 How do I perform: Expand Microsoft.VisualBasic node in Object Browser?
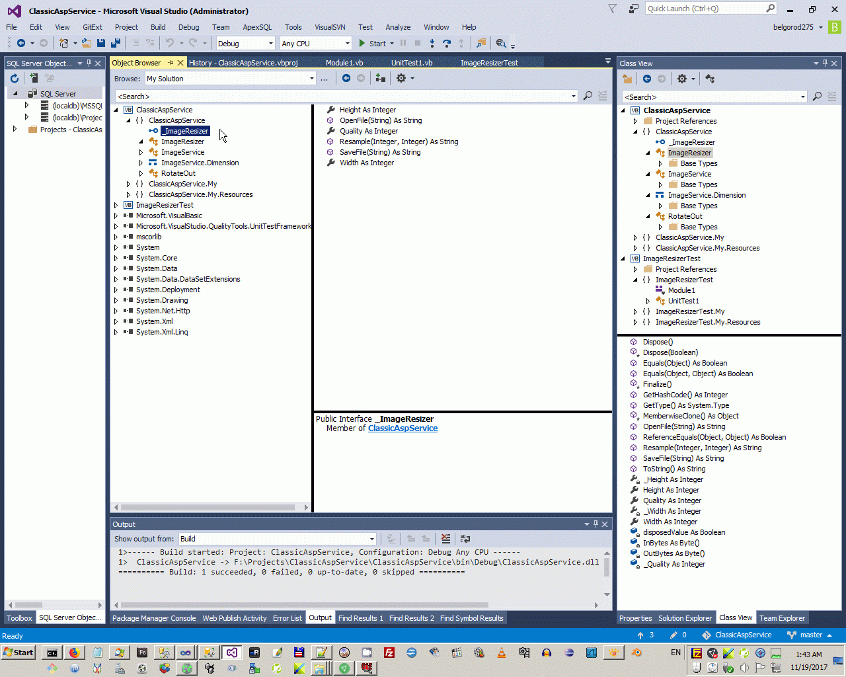click(116, 216)
